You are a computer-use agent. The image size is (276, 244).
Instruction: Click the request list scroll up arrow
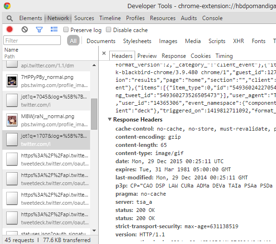coord(94,65)
